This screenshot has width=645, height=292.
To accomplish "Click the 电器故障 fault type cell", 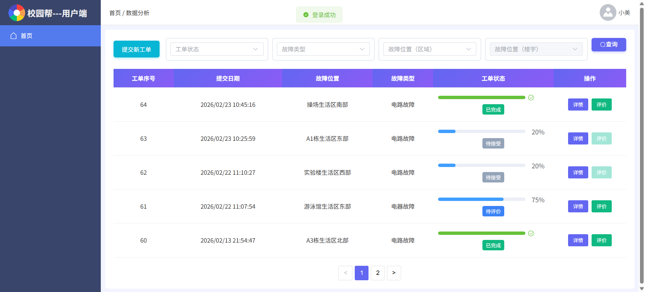I will [x=403, y=207].
